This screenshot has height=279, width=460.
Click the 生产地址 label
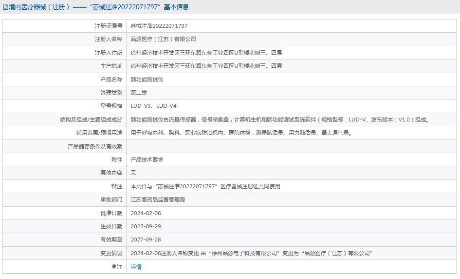click(111, 66)
